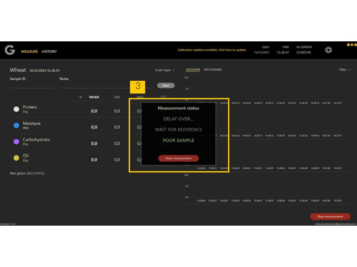Open the Filter dropdown

pos(345,70)
